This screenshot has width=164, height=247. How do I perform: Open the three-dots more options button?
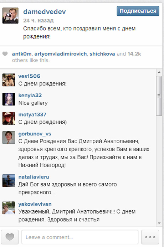tap(150, 237)
